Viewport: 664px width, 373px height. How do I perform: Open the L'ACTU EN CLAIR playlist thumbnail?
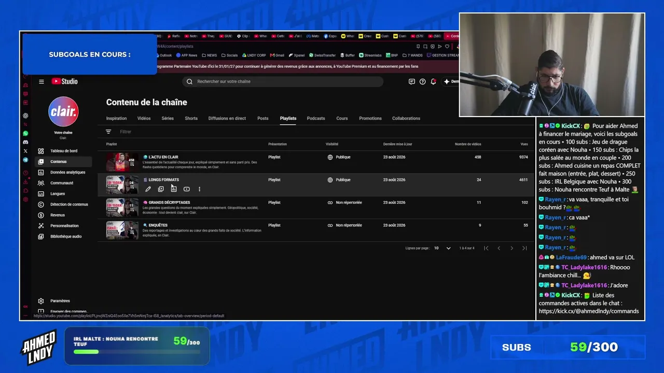(122, 162)
